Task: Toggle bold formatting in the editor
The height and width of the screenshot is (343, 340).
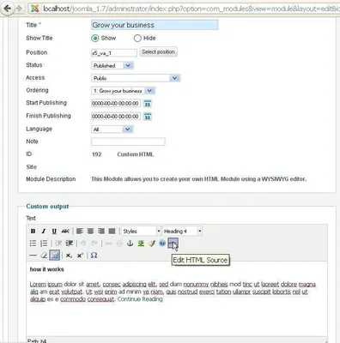Action: click(33, 231)
